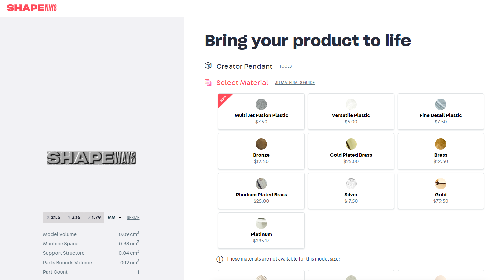Choose the Fine Detail Plastic card
This screenshot has width=493, height=280.
click(441, 112)
